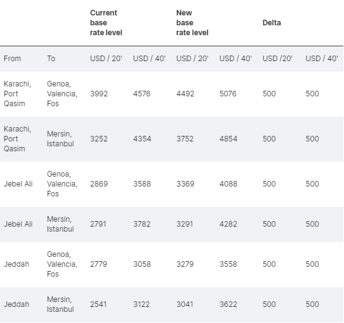Click the 3122 current rate cell
Viewport: 344px width, 323px height.
pos(141,304)
